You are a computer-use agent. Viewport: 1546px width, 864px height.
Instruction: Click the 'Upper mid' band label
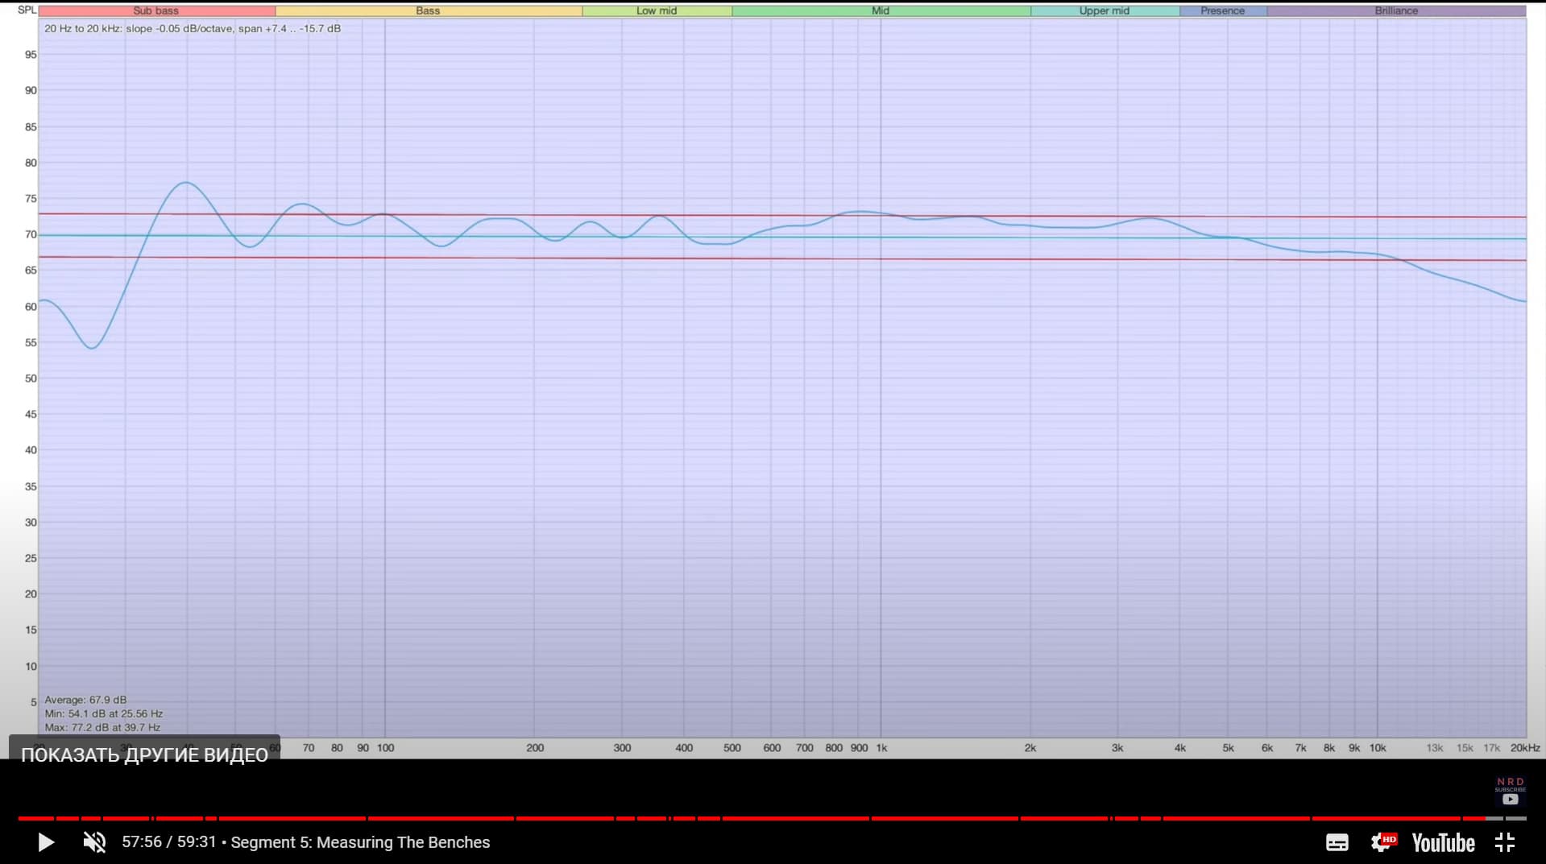1104,11
